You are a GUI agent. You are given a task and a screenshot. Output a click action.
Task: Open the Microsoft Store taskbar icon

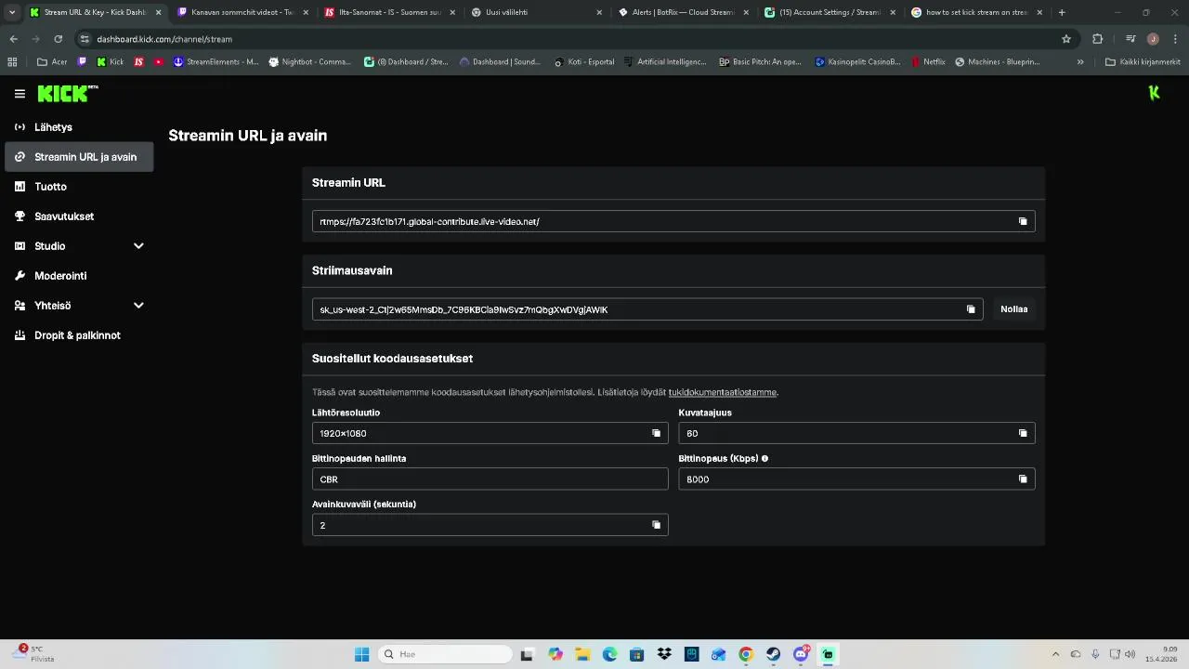(636, 654)
